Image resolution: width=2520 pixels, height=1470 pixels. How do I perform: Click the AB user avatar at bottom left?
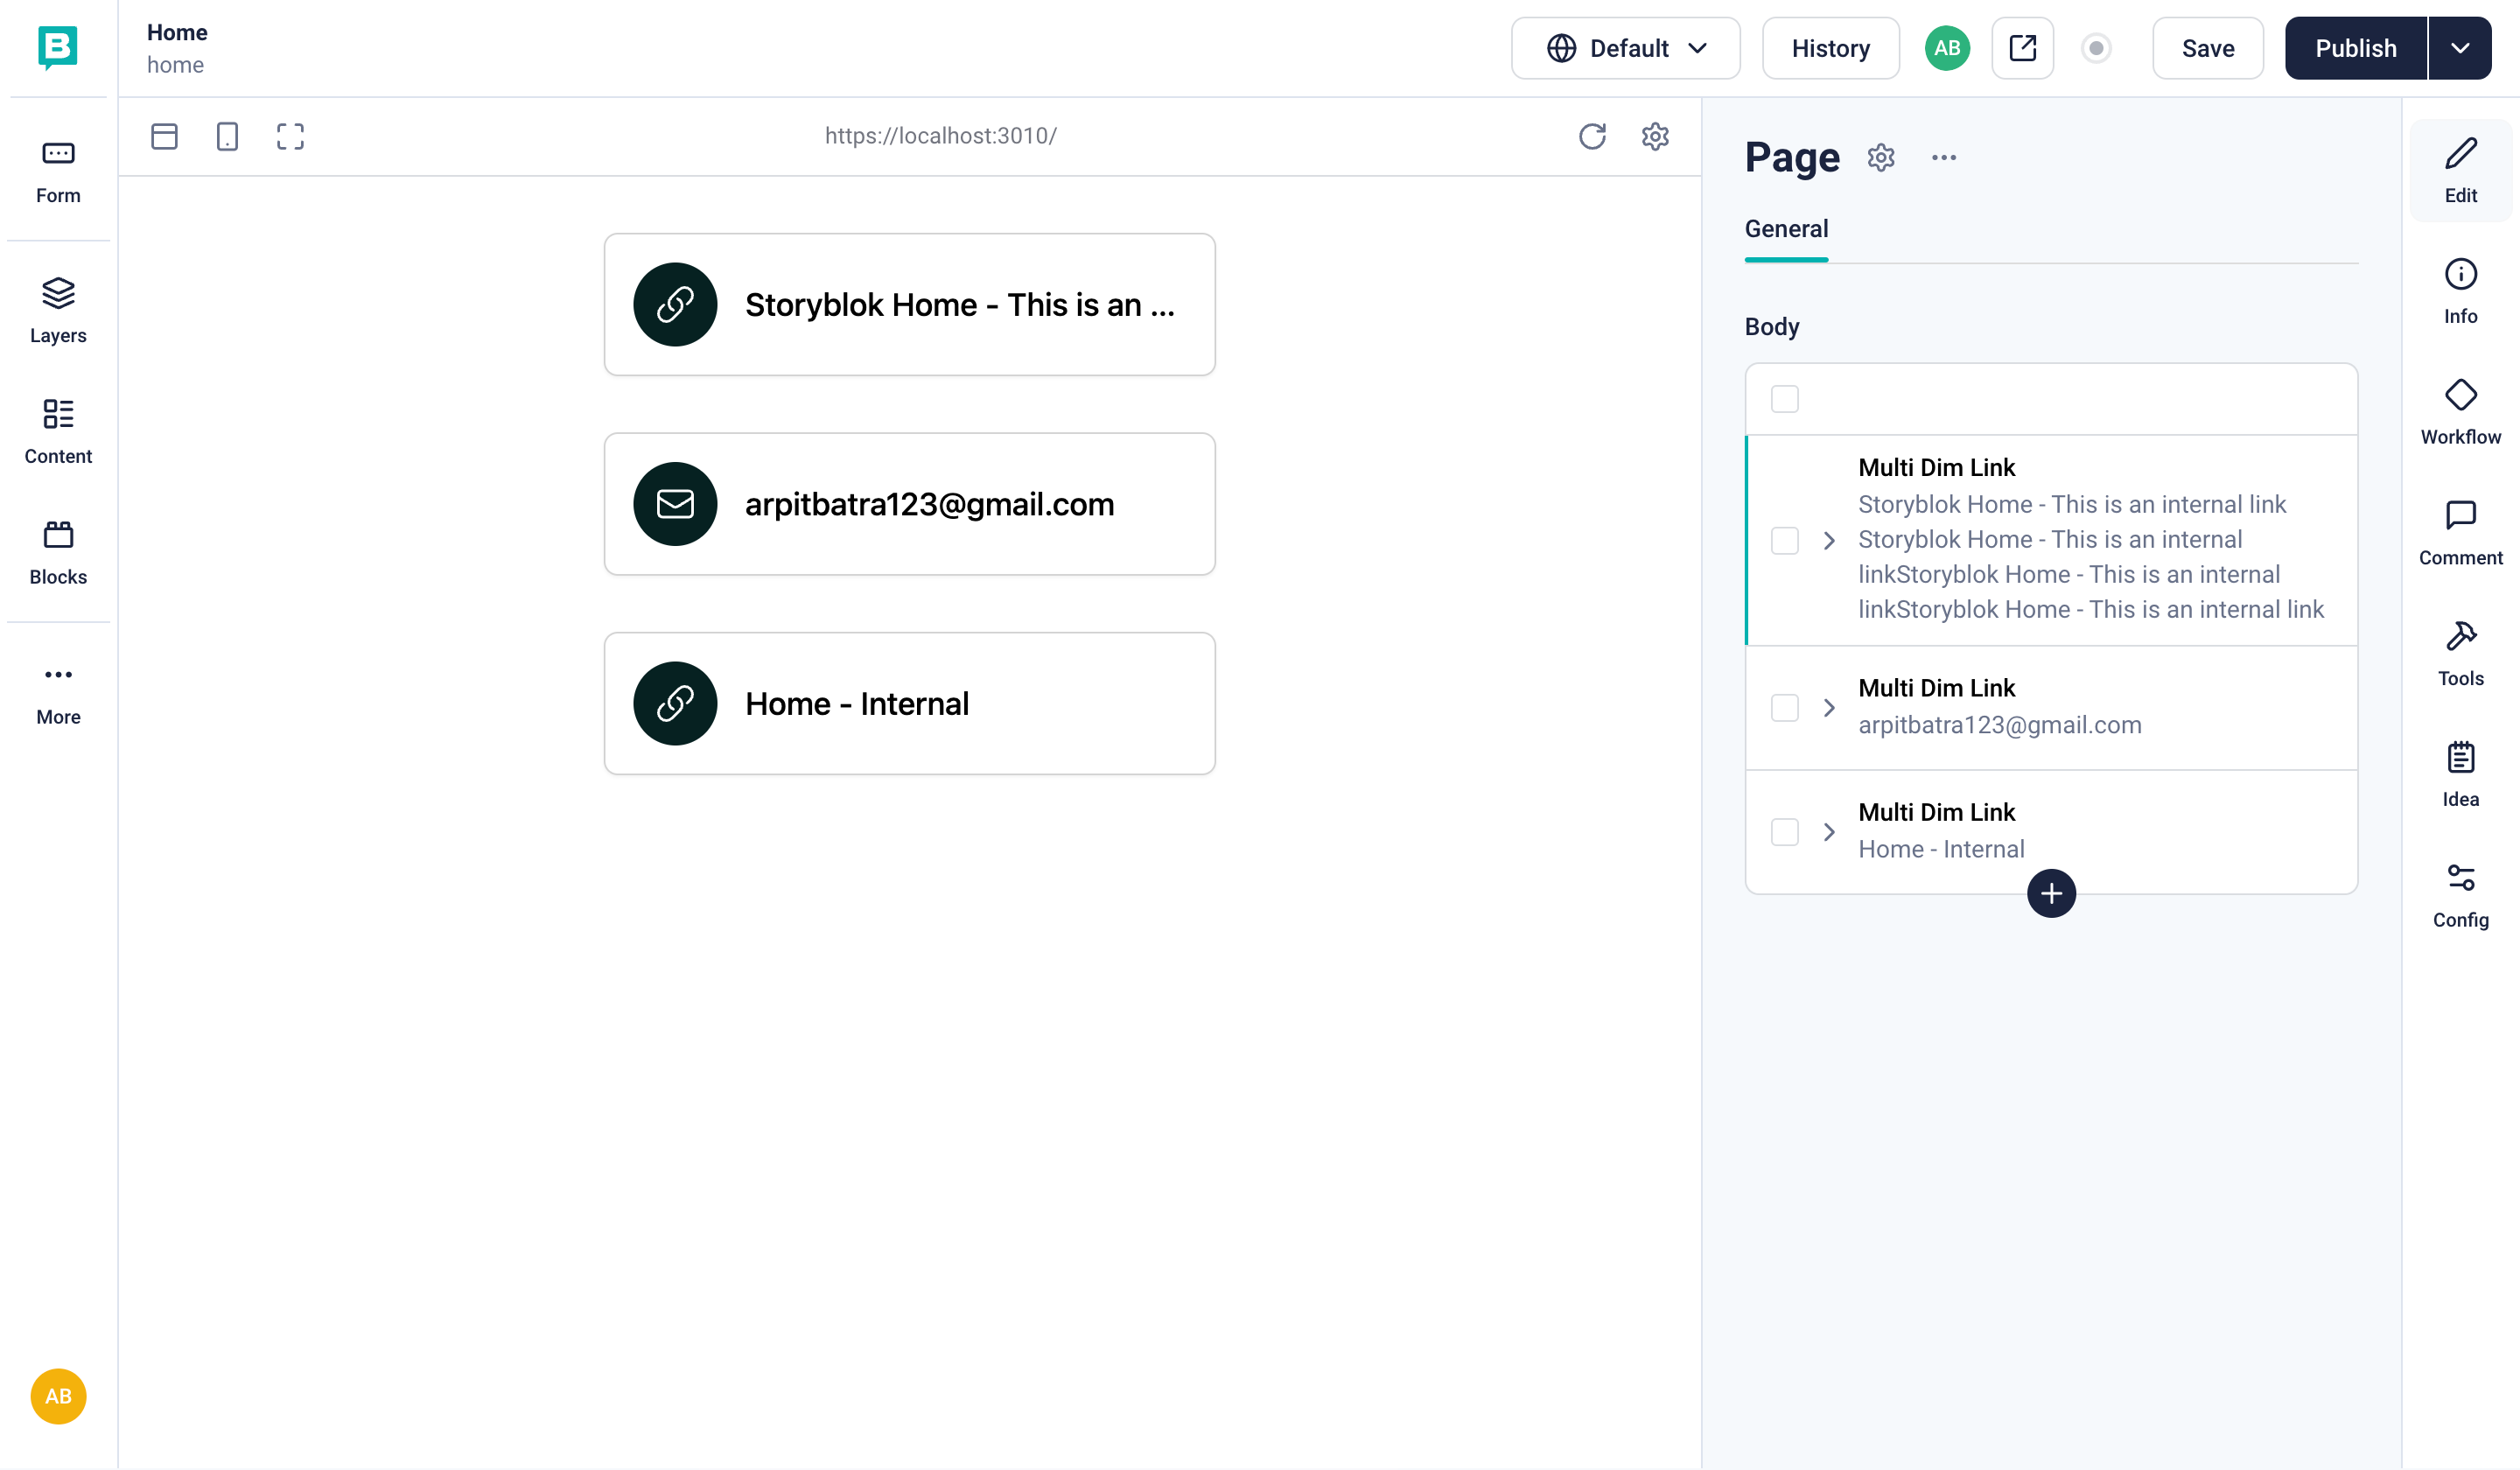click(x=58, y=1396)
